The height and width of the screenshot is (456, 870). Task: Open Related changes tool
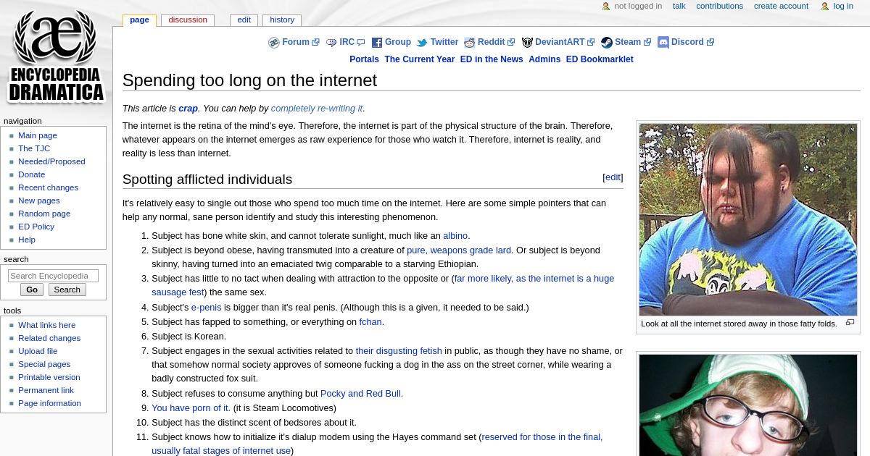click(49, 338)
